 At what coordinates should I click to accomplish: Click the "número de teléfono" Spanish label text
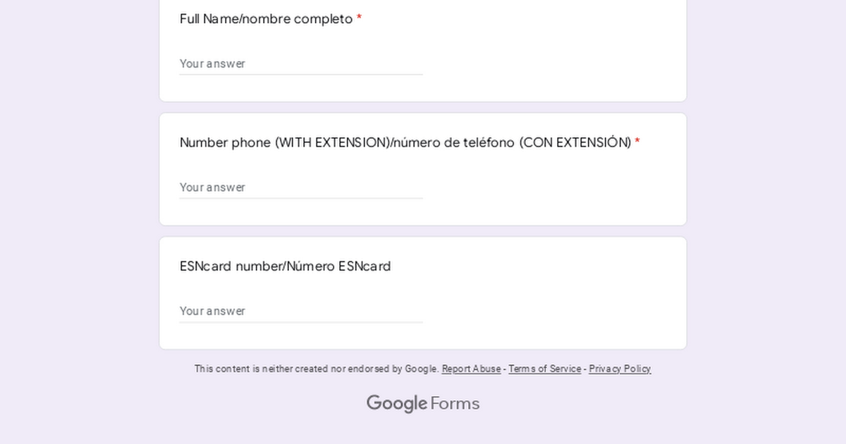(x=453, y=143)
